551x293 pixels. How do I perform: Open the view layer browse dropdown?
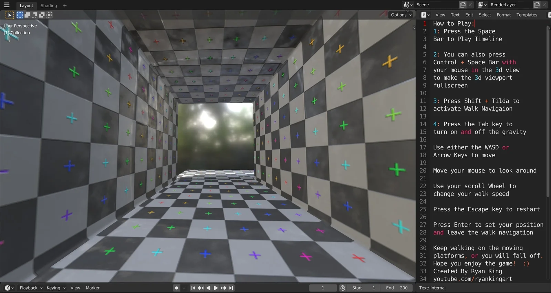point(482,5)
